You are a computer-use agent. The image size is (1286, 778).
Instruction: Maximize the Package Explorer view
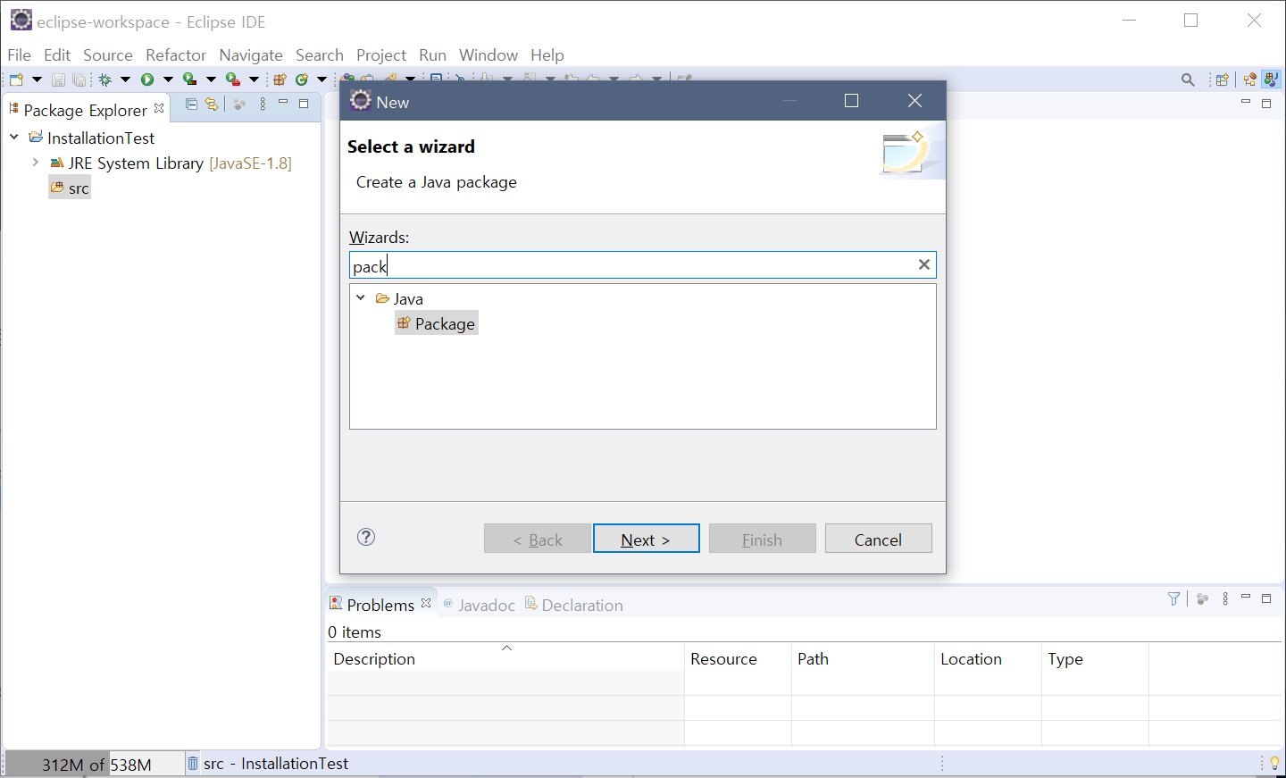coord(304,104)
